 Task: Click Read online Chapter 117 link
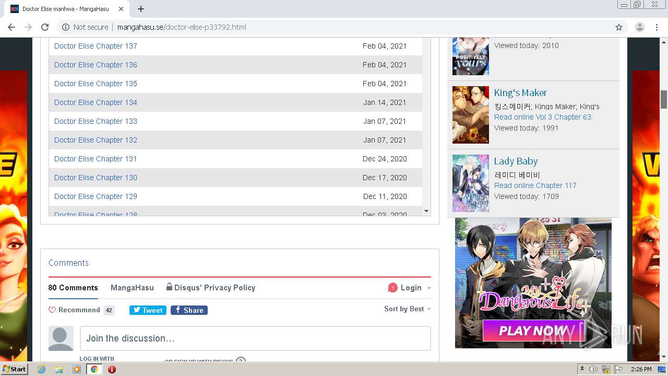pyautogui.click(x=535, y=185)
